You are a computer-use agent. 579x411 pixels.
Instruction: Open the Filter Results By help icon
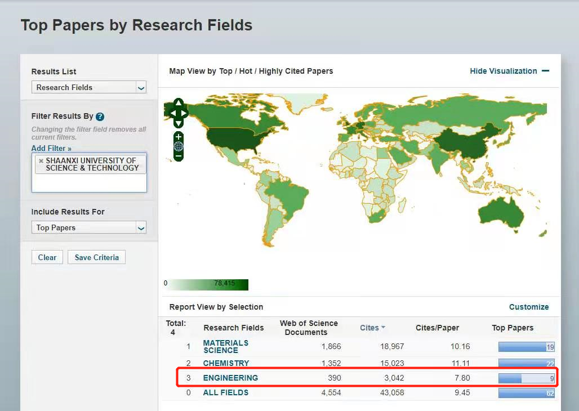[x=100, y=117]
